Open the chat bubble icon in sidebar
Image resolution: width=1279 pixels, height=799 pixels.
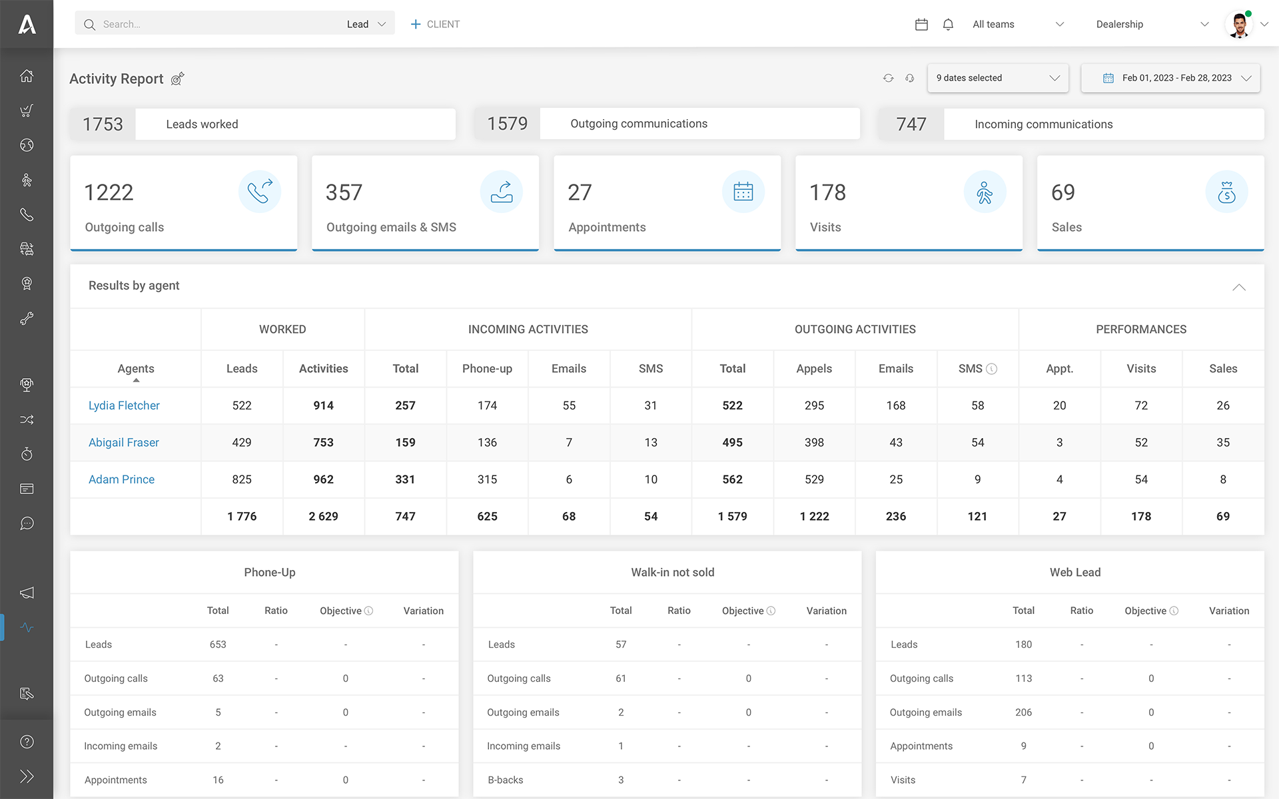coord(27,523)
